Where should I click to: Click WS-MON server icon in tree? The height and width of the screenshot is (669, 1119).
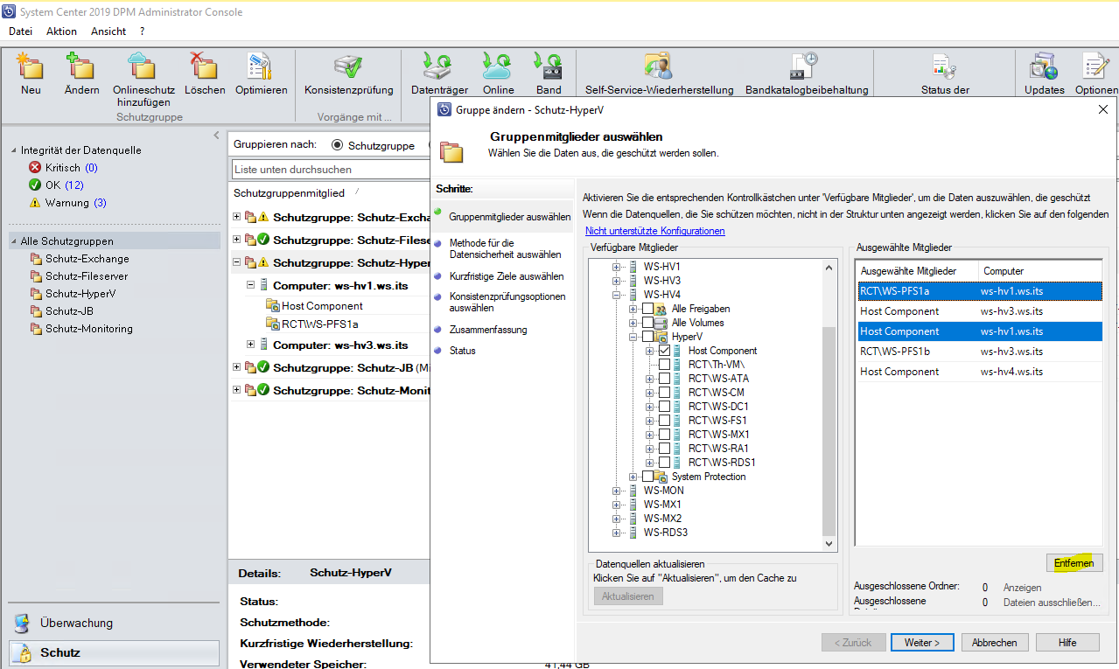(633, 491)
